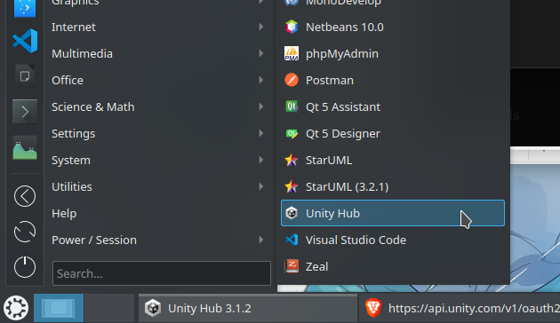
Task: Open the application launcher gear button
Action: pyautogui.click(x=16, y=308)
